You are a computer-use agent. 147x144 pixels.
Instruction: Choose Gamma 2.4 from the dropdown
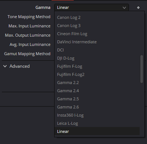coord(97,91)
